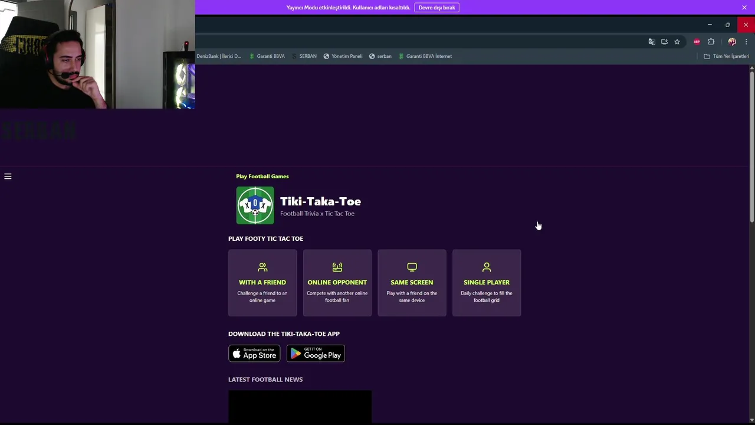Click the Tiki-Taka-Toe logo image
This screenshot has height=425, width=755.
[x=255, y=205]
